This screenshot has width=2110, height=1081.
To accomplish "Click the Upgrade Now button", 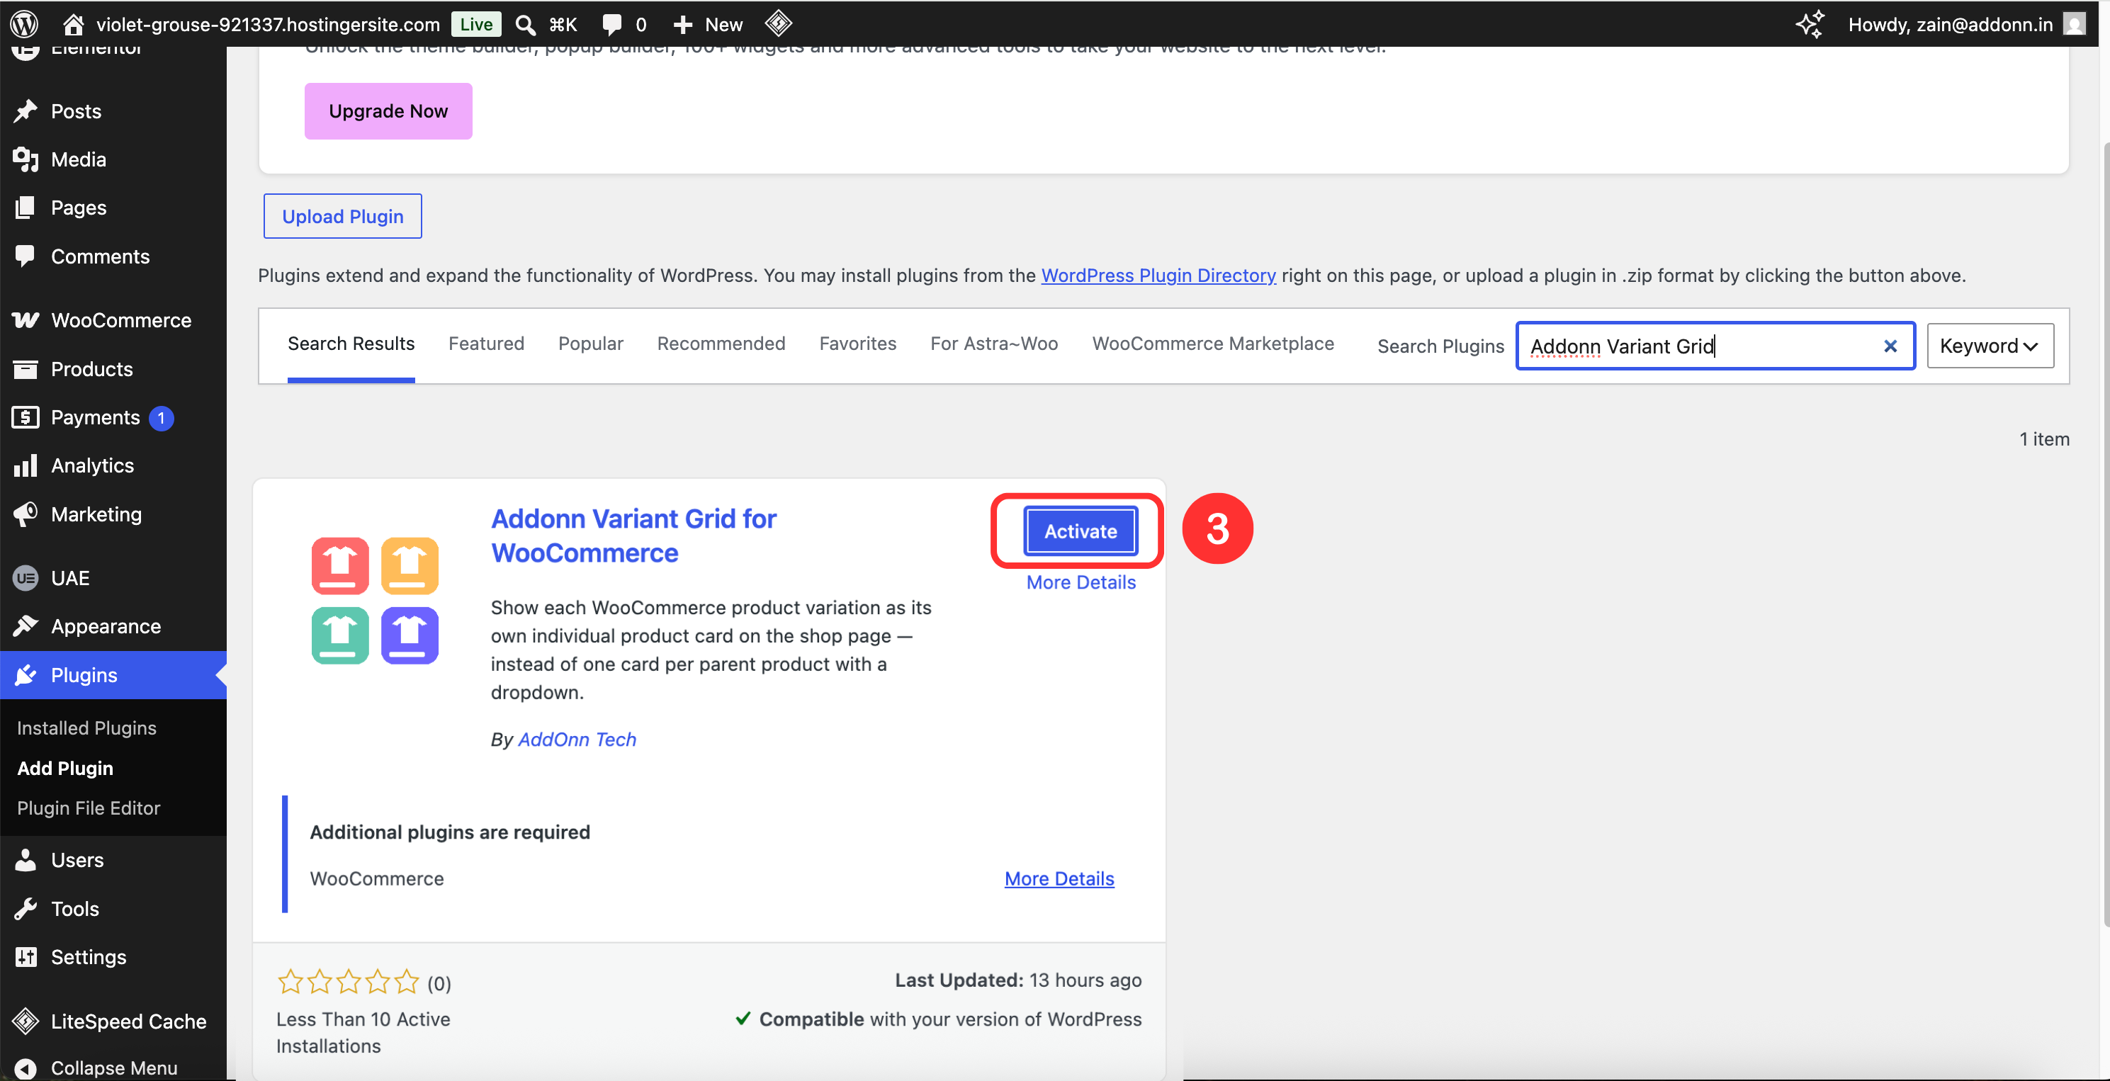I will (x=388, y=111).
